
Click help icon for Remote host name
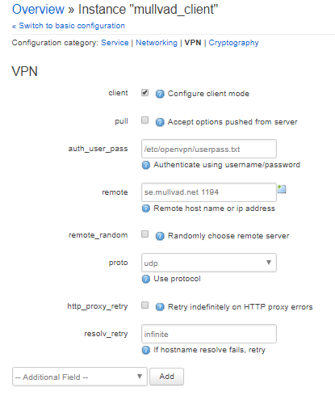click(x=145, y=209)
